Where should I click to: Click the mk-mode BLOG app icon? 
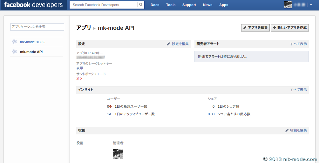click(x=14, y=42)
